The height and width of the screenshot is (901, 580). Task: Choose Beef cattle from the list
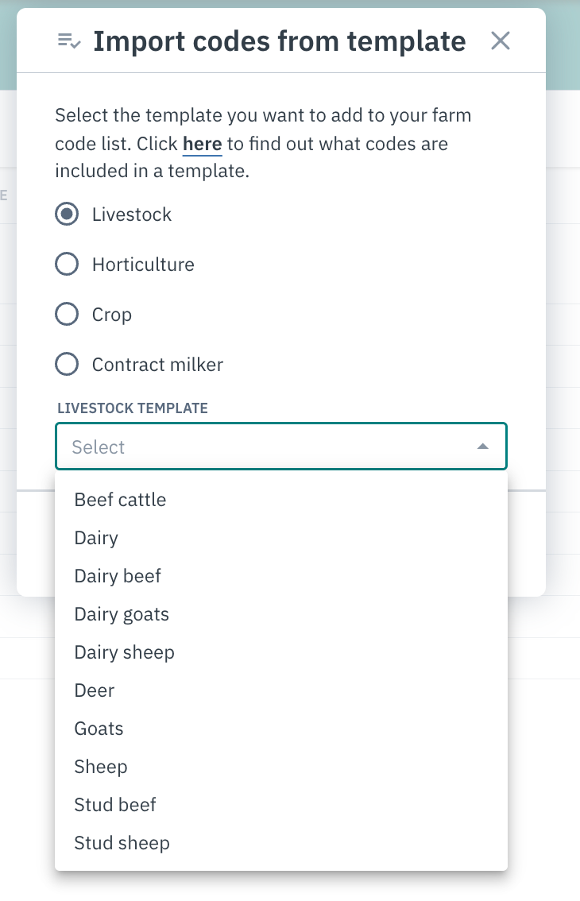click(x=281, y=500)
